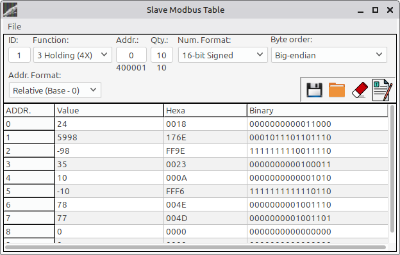
Task: Open the Byte order dropdown Big-endian
Action: [x=329, y=55]
